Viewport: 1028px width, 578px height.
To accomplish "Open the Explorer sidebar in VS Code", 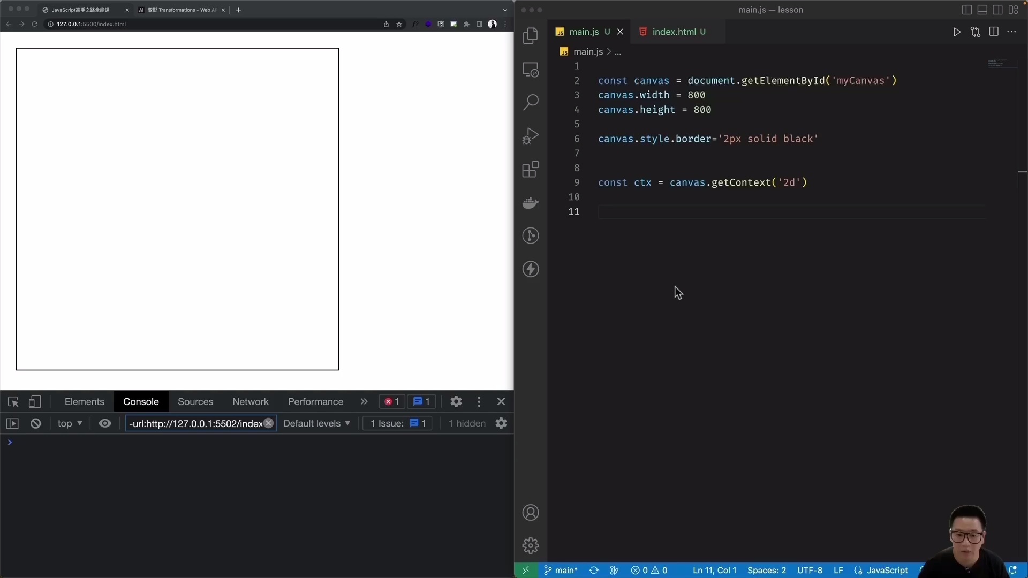I will [x=531, y=35].
